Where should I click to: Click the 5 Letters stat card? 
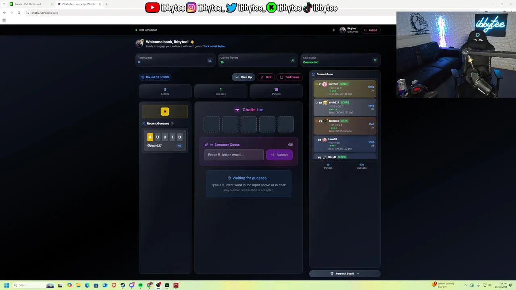[x=165, y=91]
